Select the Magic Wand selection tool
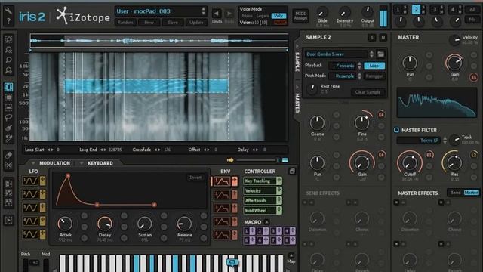483x272 pixels. [8, 139]
